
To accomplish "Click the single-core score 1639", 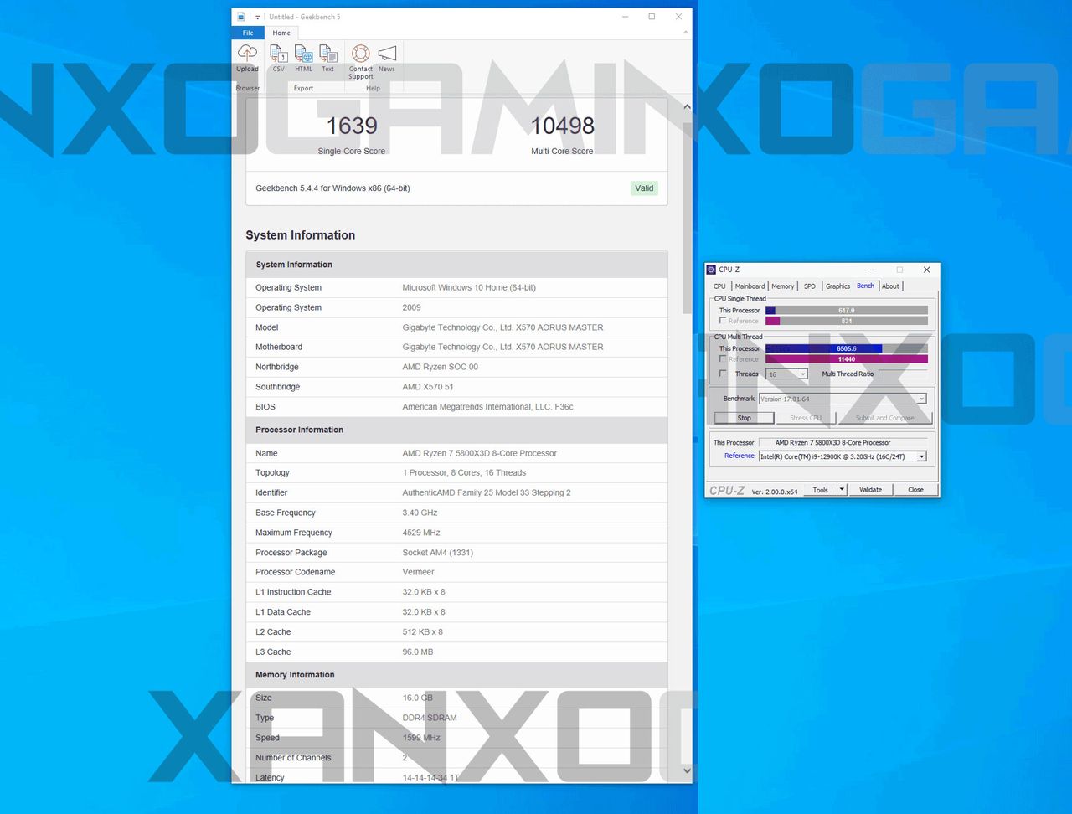I will click(352, 126).
